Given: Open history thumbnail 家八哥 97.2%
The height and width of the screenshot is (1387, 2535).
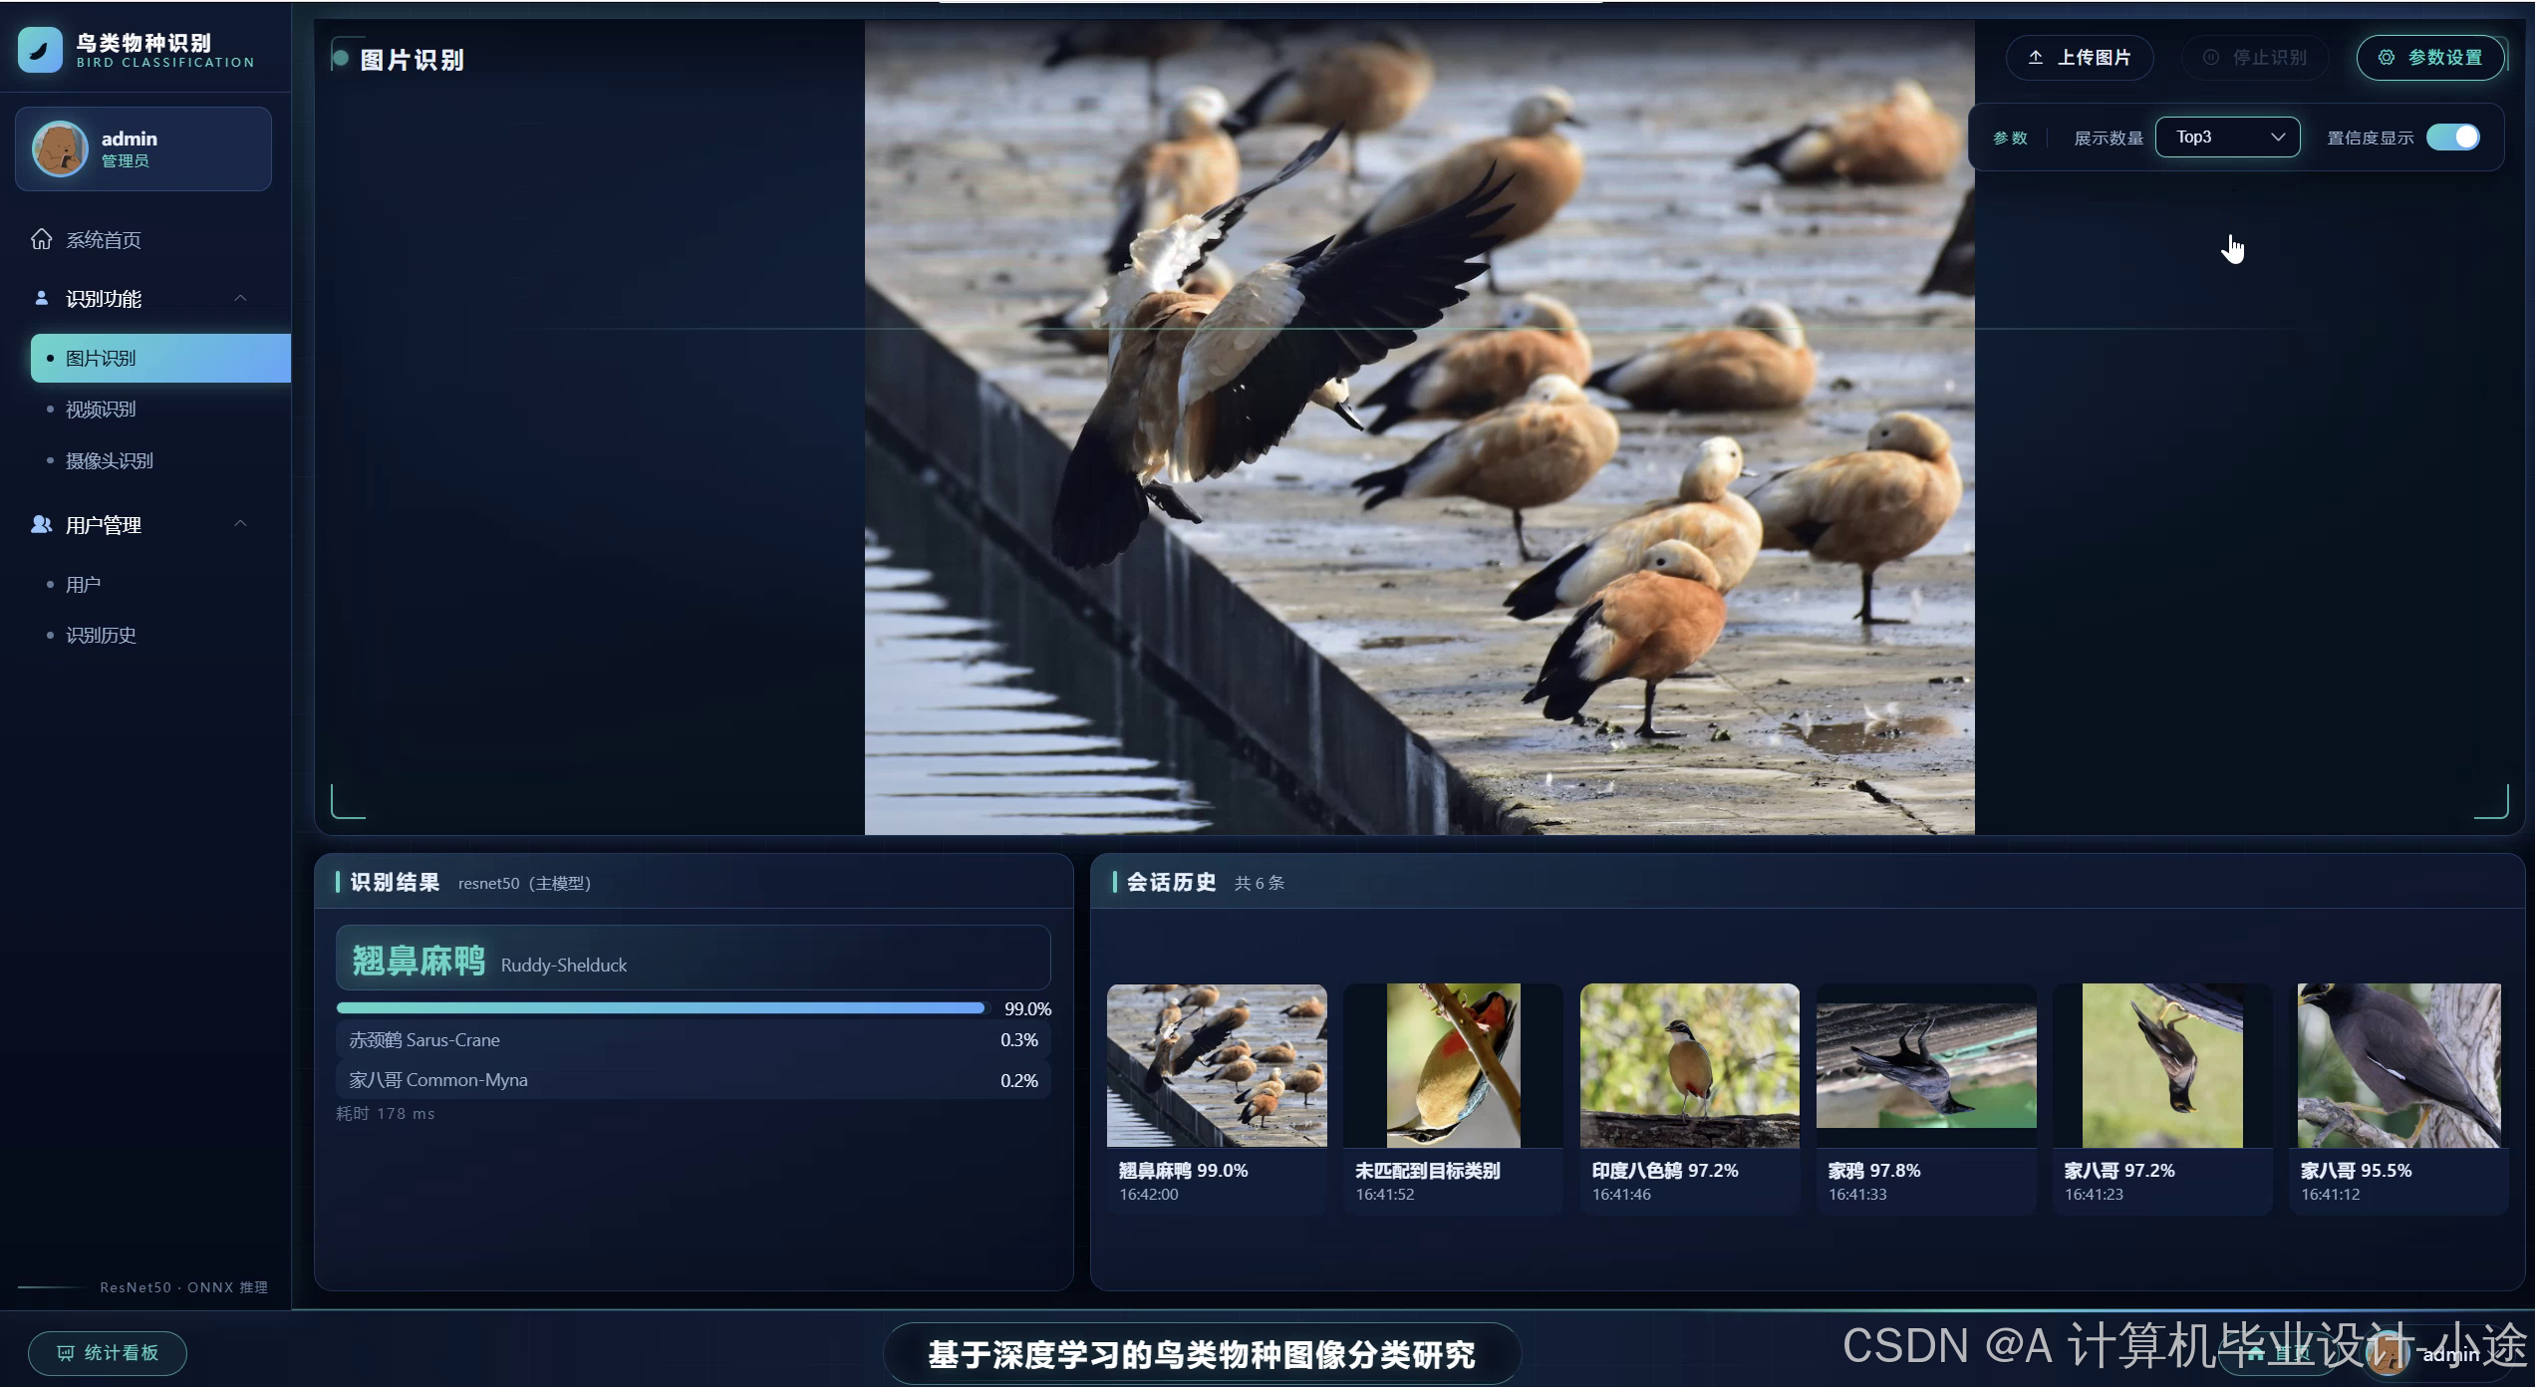Looking at the screenshot, I should click(x=2162, y=1099).
